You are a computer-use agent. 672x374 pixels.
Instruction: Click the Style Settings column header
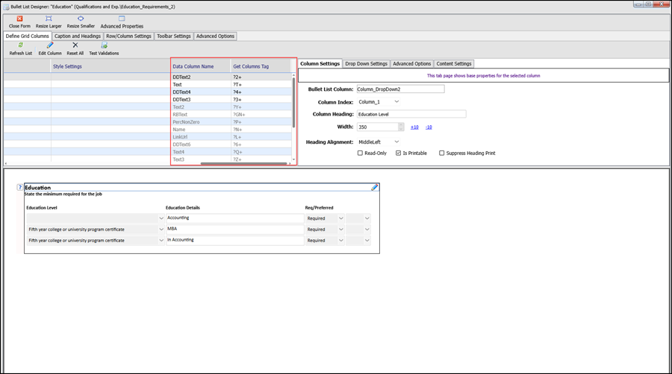pyautogui.click(x=111, y=66)
